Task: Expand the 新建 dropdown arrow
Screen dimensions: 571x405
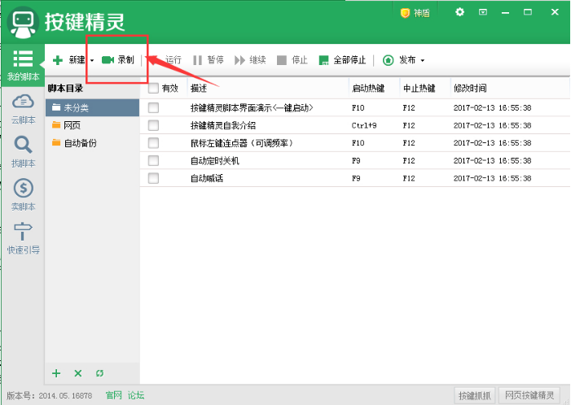Action: tap(92, 60)
